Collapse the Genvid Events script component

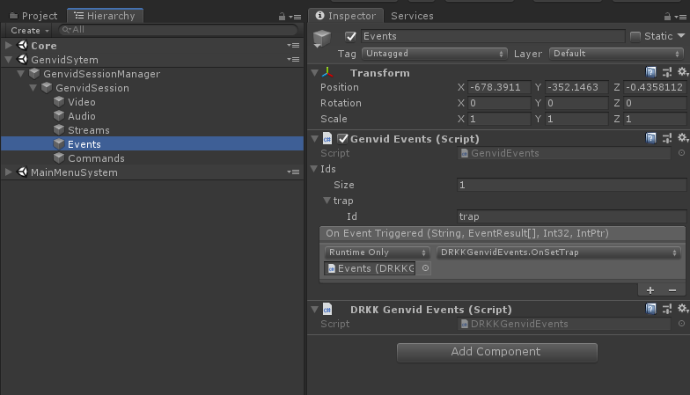(x=315, y=139)
